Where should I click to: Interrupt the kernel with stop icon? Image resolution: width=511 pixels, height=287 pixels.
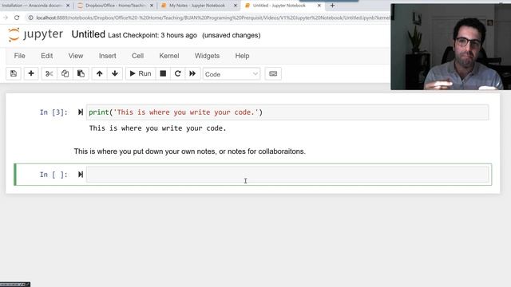(163, 73)
